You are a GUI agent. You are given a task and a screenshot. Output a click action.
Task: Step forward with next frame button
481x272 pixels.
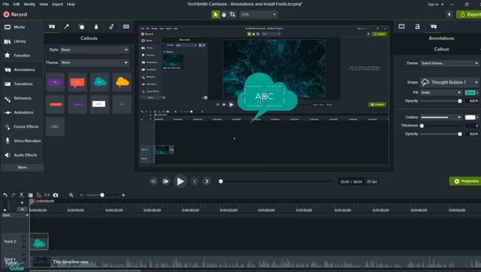pos(166,181)
